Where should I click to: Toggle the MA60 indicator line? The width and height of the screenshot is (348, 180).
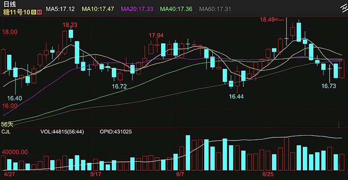point(215,9)
